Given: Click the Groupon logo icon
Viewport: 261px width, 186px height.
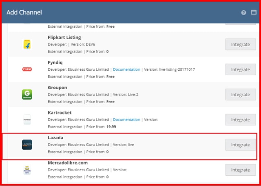Looking at the screenshot, I should click(27, 95).
